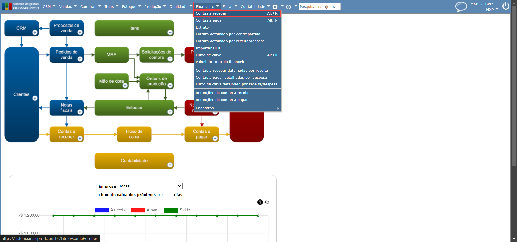This screenshot has width=517, height=242.
Task: Click the plus icon on Notas fiscais
Action: (x=80, y=112)
